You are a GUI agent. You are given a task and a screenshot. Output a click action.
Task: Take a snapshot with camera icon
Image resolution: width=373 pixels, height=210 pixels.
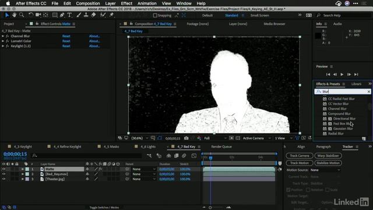pos(186,138)
